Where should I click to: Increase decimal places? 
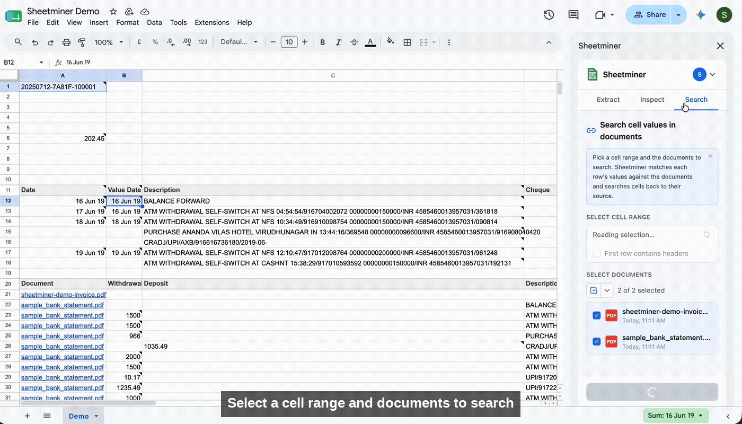pos(187,42)
